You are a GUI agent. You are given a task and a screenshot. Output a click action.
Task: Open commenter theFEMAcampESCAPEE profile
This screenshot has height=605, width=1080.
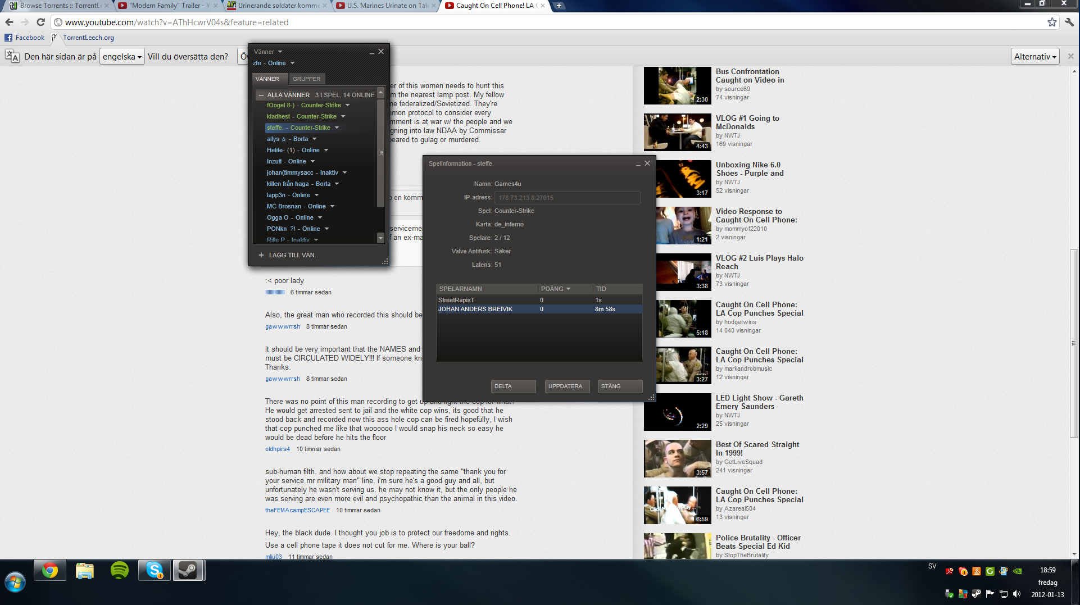point(297,510)
